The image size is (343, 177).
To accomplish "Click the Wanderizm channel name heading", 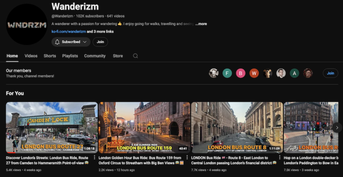I will (75, 7).
